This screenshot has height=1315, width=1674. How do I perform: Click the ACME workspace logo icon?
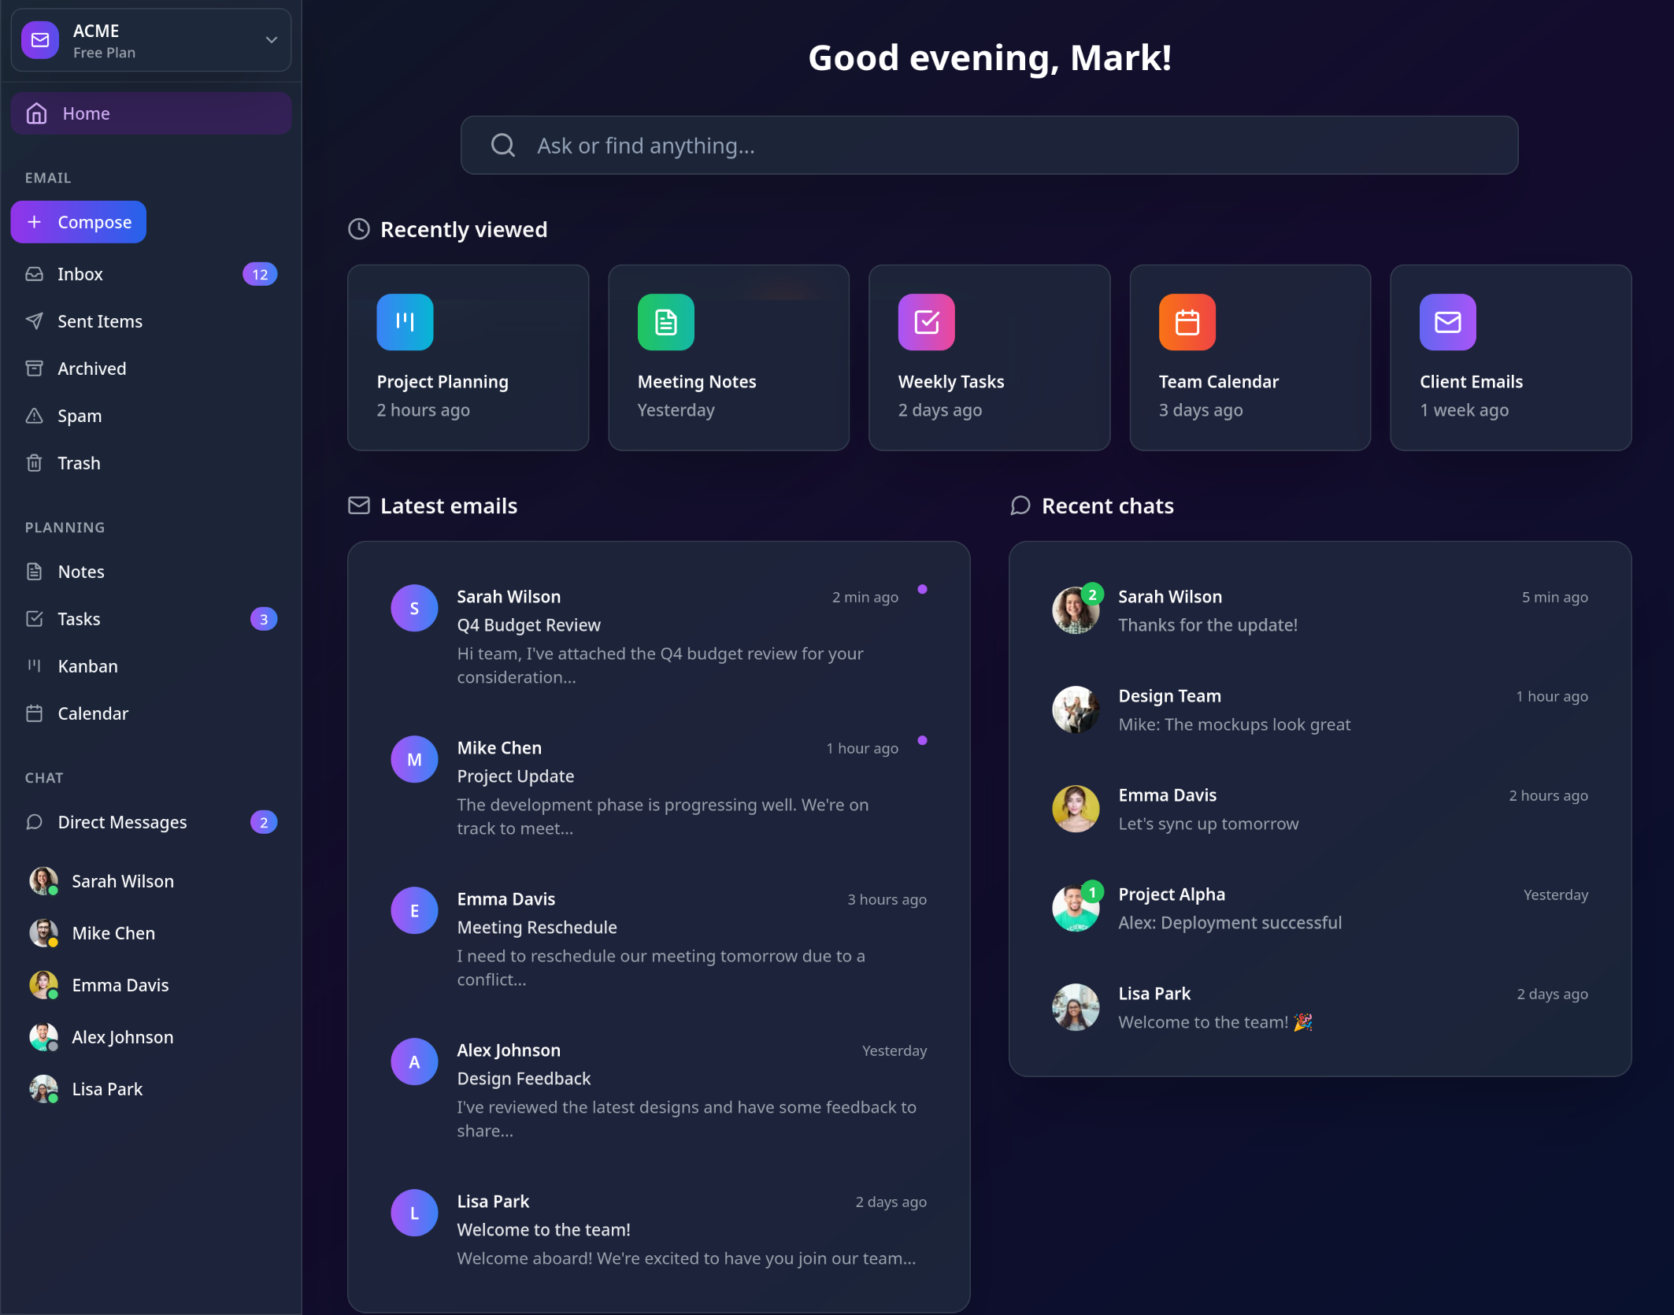40,40
